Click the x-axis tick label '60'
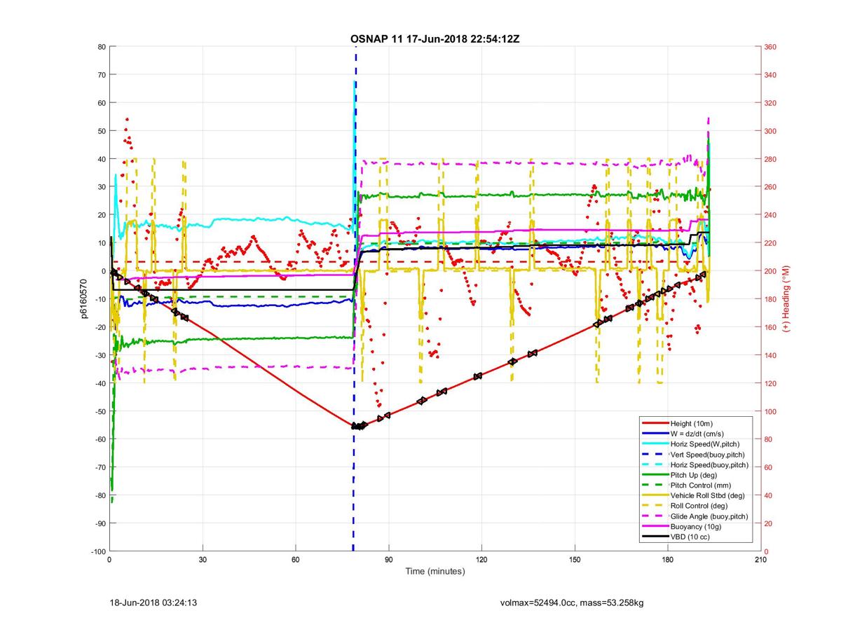This screenshot has height=620, width=841. pos(296,559)
